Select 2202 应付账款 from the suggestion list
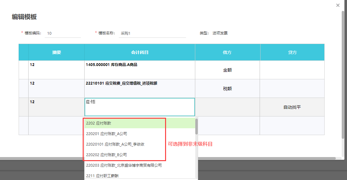This screenshot has width=347, height=180. (x=124, y=123)
